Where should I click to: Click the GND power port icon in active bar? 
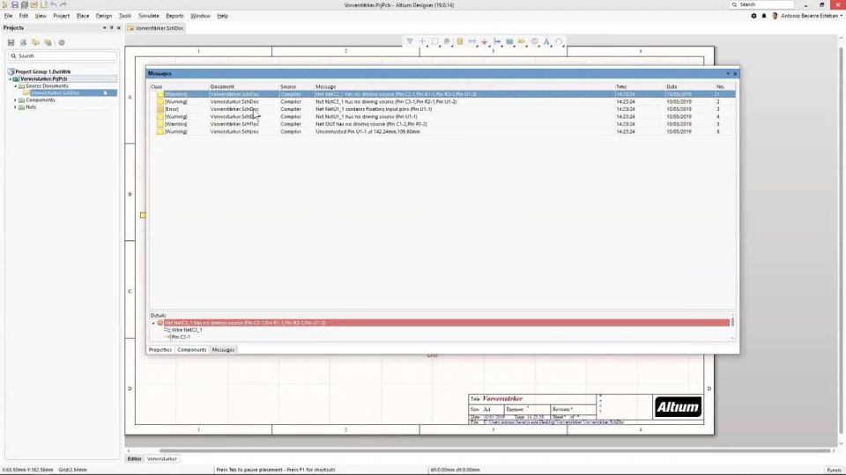[x=485, y=41]
